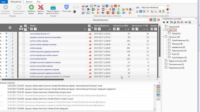Check the box for аппарат высокого давления karcher
Image resolution: width=200 pixels, height=112 pixels.
pos(24,73)
